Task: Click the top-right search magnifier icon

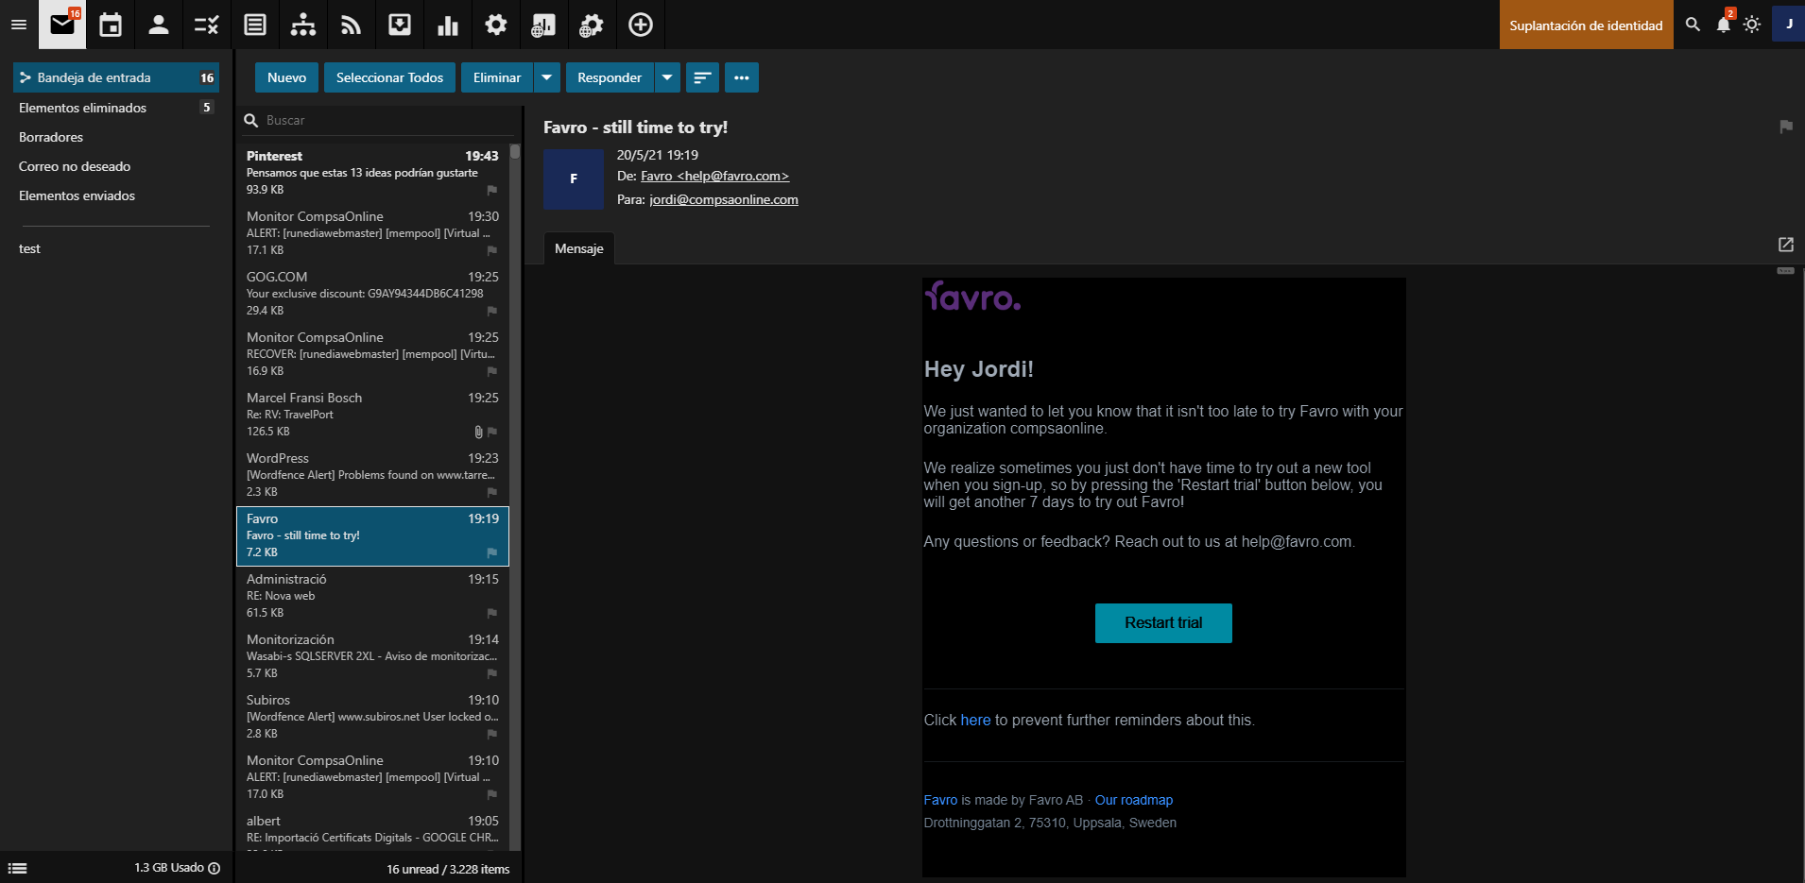Action: (1693, 25)
